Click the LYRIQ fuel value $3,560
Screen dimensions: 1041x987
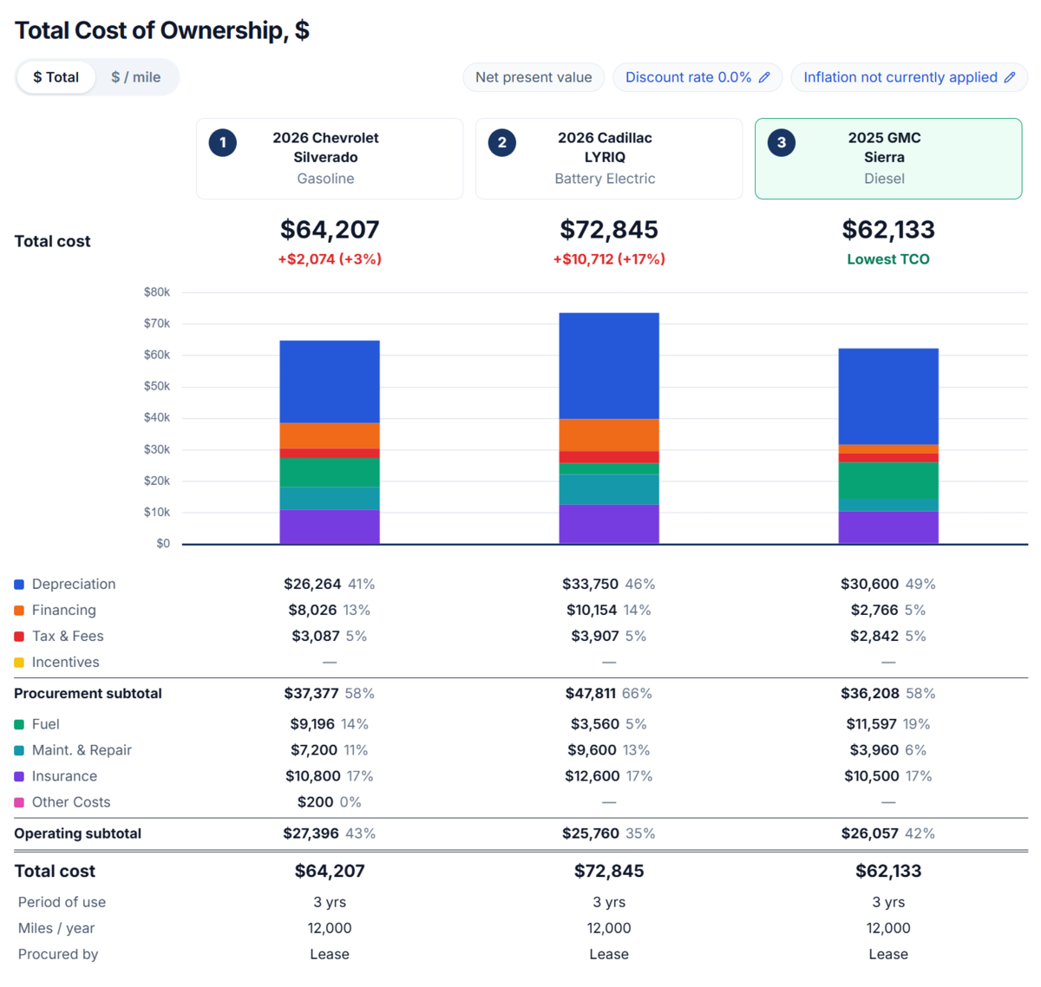595,724
